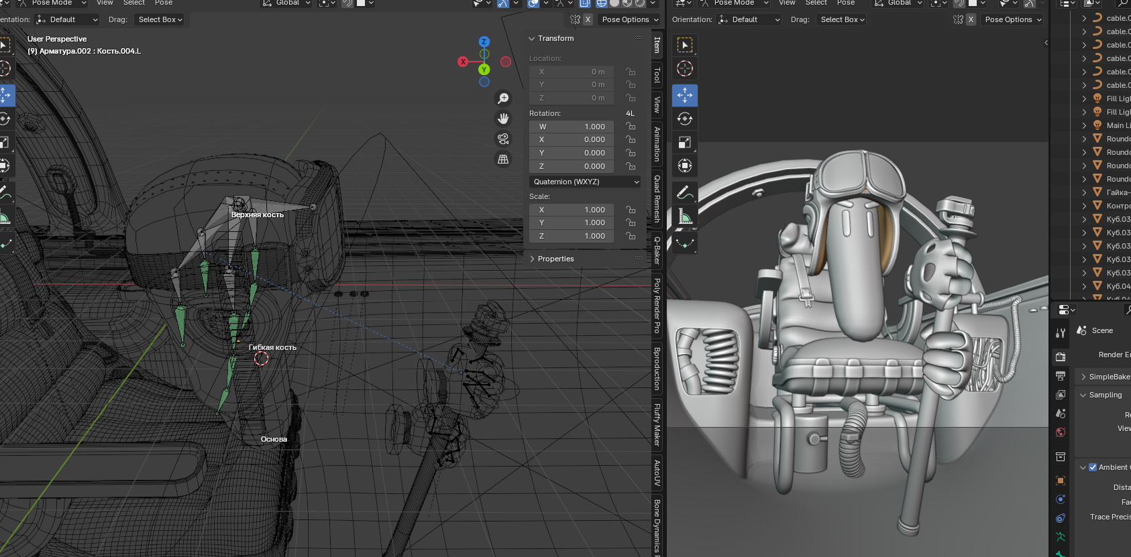The height and width of the screenshot is (557, 1131).
Task: Click the Rotation W value field
Action: (x=572, y=127)
